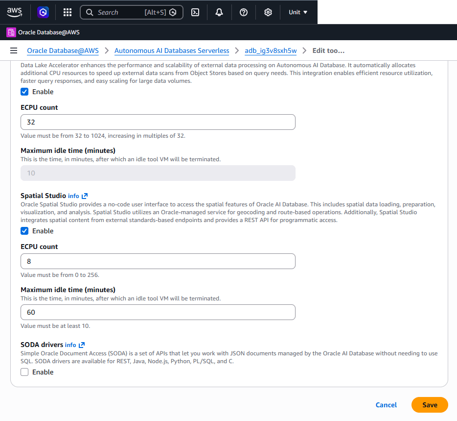The image size is (457, 421).
Task: Open the Unit account dropdown
Action: 298,12
